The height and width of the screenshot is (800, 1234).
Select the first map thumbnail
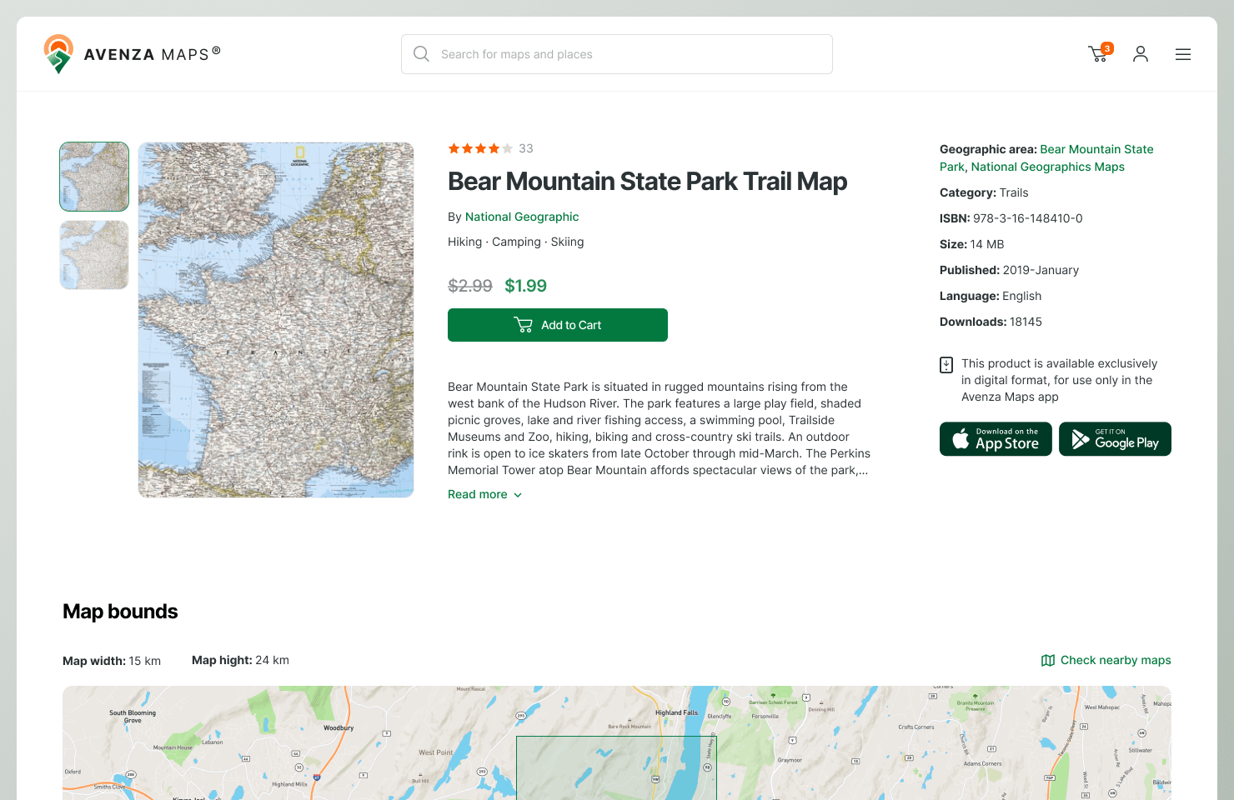coord(94,177)
